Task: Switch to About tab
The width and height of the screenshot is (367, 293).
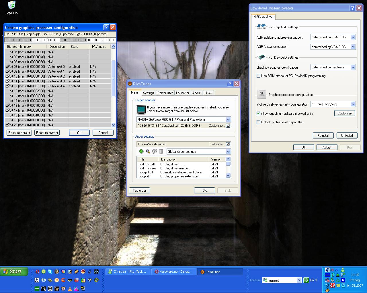Action: coord(196,93)
